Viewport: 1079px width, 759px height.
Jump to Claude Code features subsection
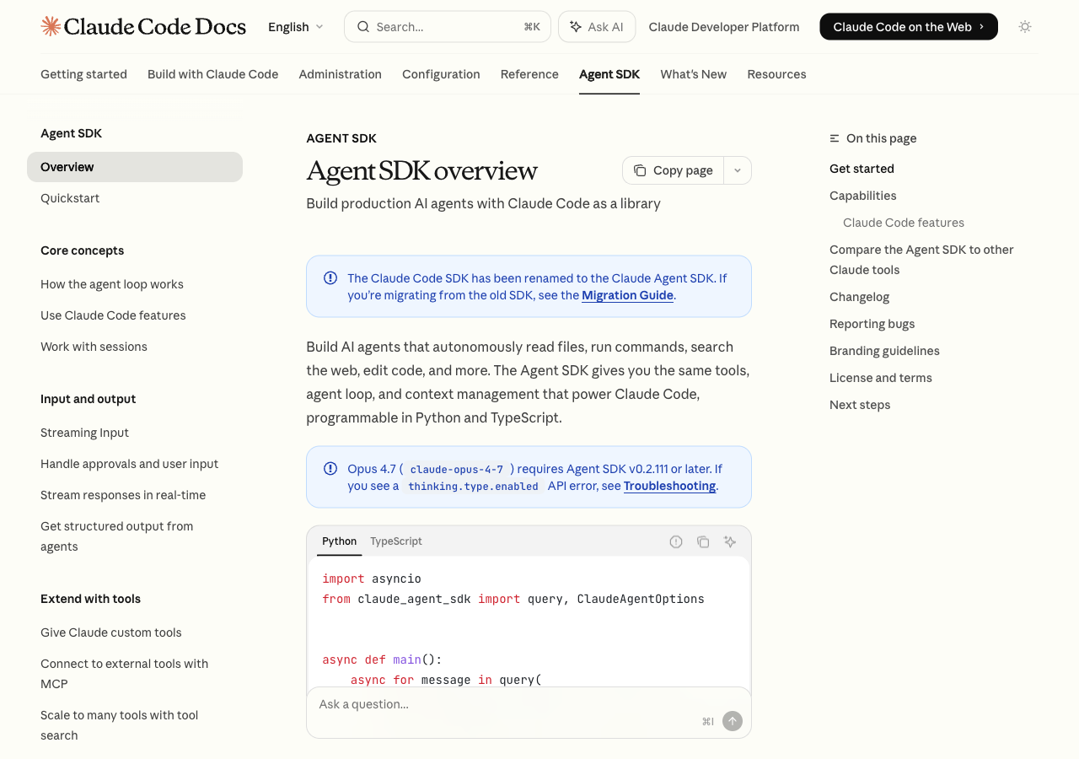[904, 223]
